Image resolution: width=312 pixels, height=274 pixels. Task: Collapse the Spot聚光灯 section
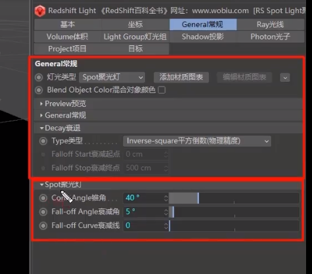tap(169, 185)
